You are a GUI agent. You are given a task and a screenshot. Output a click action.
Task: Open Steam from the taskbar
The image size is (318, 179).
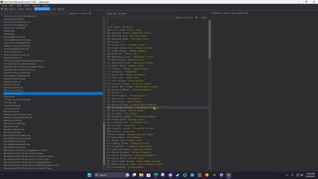pos(178,175)
